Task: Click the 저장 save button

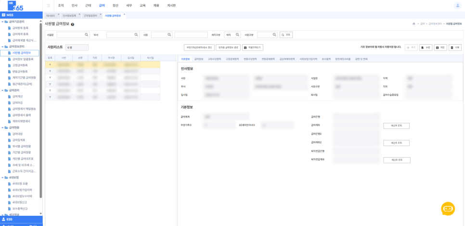Action: (x=440, y=48)
